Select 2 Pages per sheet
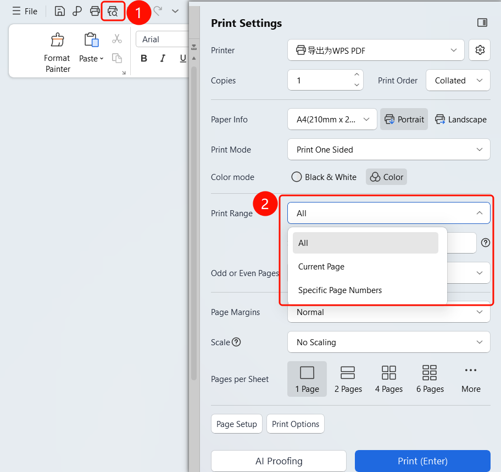Viewport: 501px width, 472px height. coord(348,379)
